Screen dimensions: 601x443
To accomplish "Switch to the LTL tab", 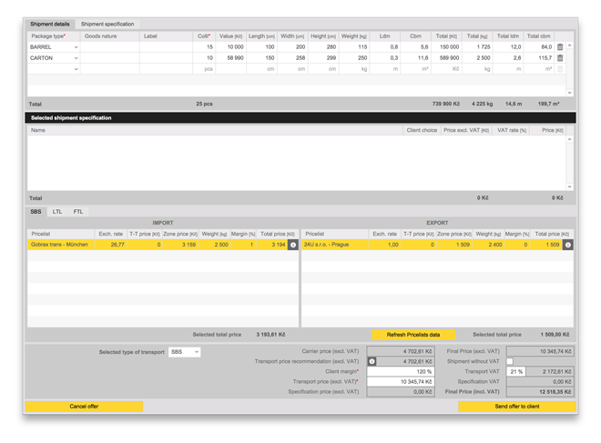I will coord(57,211).
